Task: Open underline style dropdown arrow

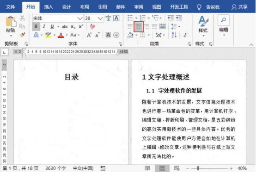Action: (58, 26)
